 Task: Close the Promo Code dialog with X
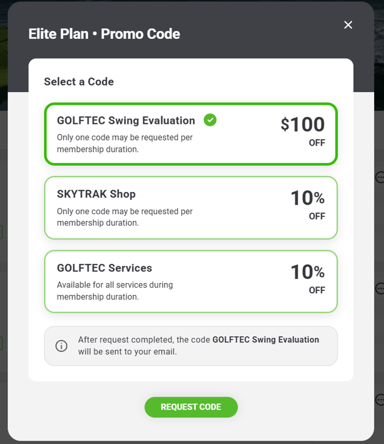(x=348, y=25)
